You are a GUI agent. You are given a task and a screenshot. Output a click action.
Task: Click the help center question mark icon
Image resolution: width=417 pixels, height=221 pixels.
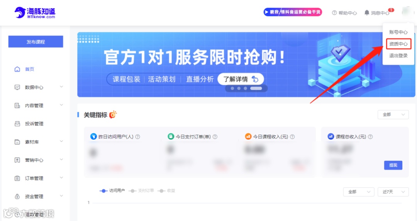point(334,13)
